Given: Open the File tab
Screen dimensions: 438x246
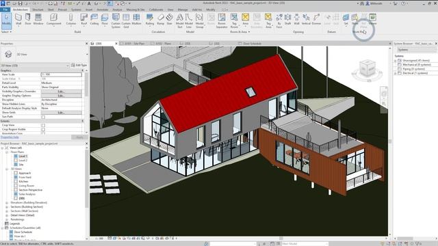Looking at the screenshot, I should (x=5, y=10).
